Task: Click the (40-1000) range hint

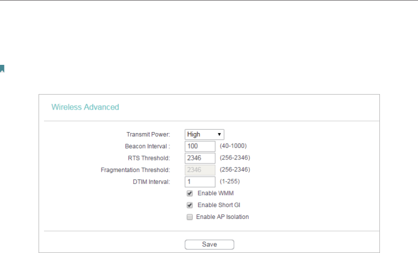Action: click(233, 146)
